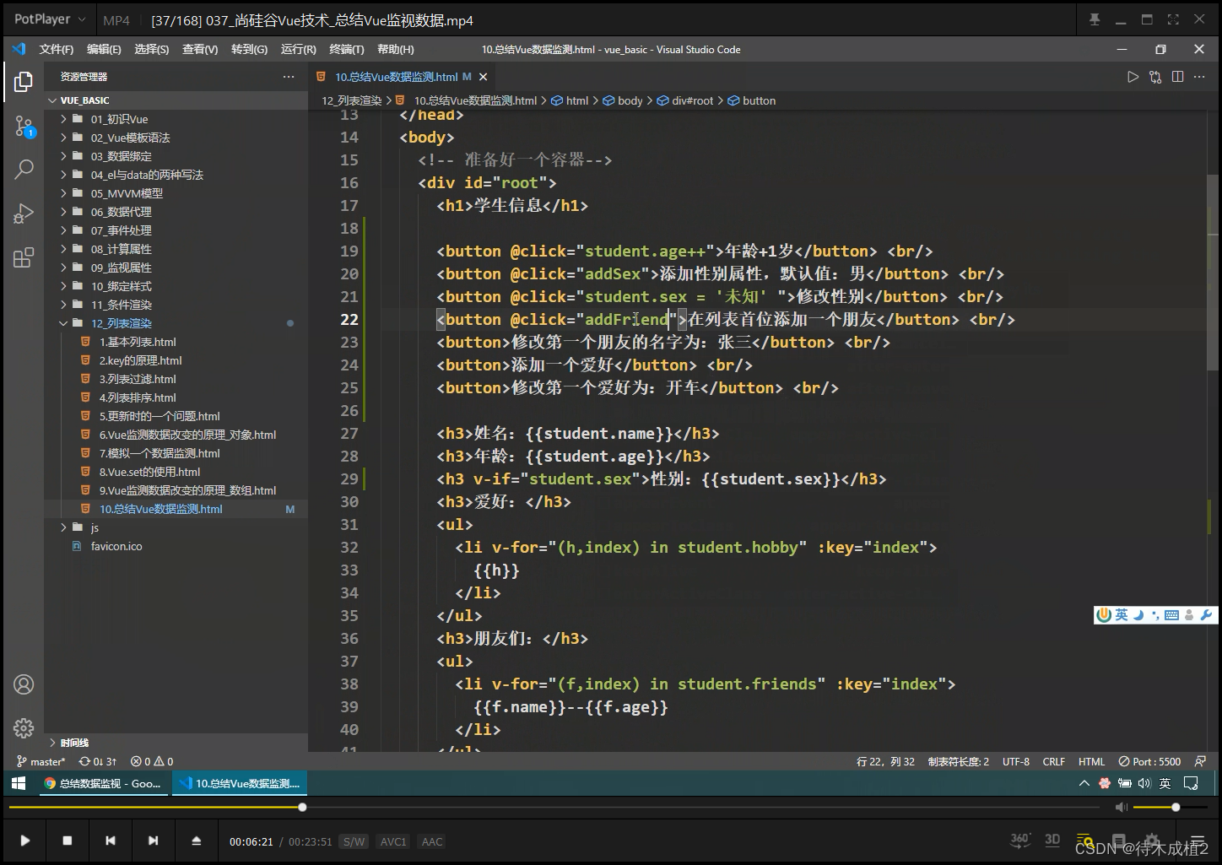The width and height of the screenshot is (1222, 865).
Task: Open the Explorer view in activity bar
Action: pyautogui.click(x=24, y=82)
